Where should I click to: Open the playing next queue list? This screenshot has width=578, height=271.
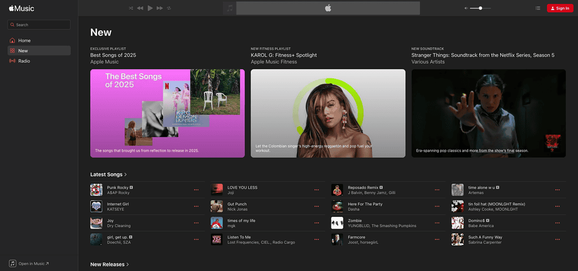tap(538, 8)
